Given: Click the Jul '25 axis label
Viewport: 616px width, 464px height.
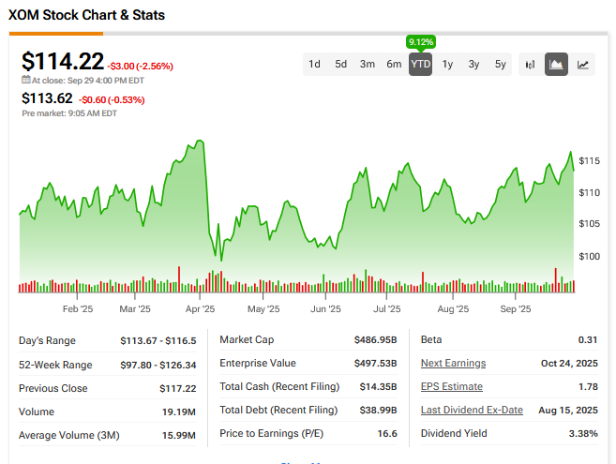Looking at the screenshot, I should pyautogui.click(x=387, y=309).
